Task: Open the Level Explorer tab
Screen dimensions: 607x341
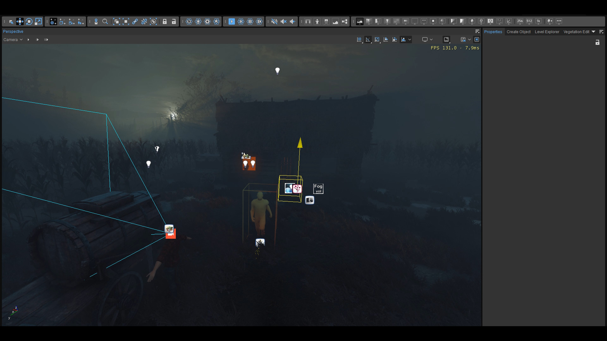Action: tap(547, 32)
